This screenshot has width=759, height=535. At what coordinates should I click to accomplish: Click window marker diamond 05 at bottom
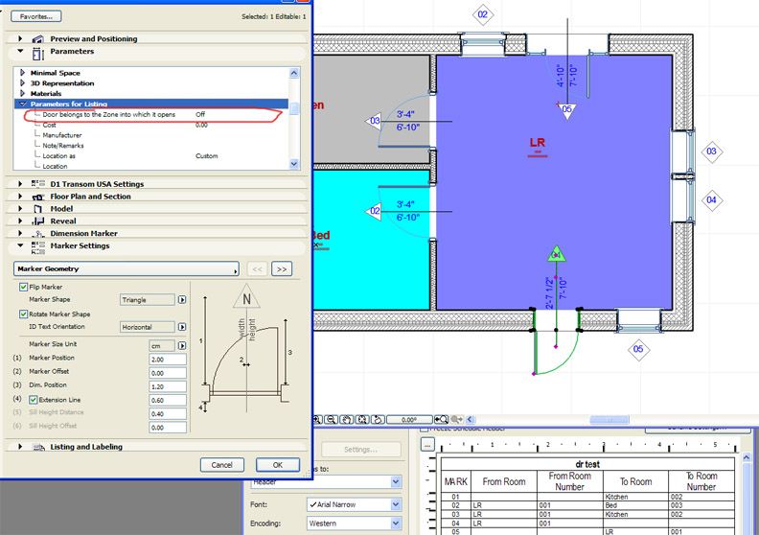pos(638,349)
